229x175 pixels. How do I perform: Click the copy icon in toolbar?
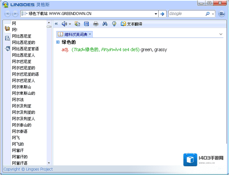77,24
